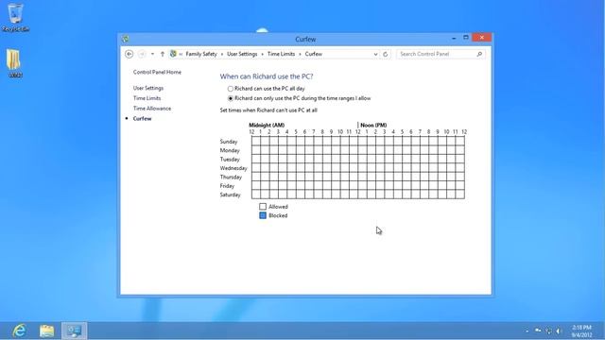Click the Family Safety address bar icon
The image size is (605, 340).
click(173, 54)
